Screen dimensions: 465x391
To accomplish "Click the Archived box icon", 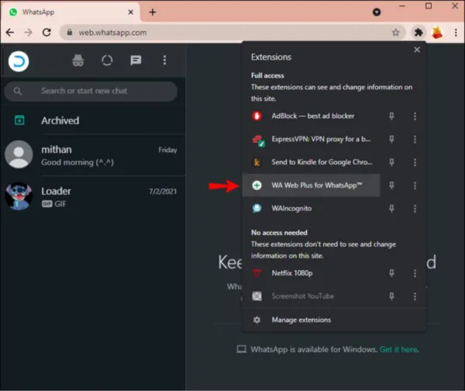I will (19, 120).
